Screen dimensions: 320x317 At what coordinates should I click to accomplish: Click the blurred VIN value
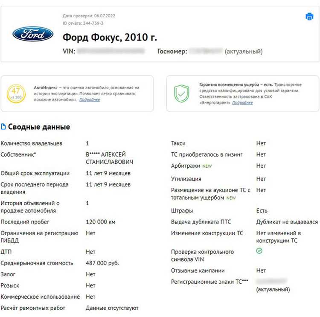tap(111, 51)
